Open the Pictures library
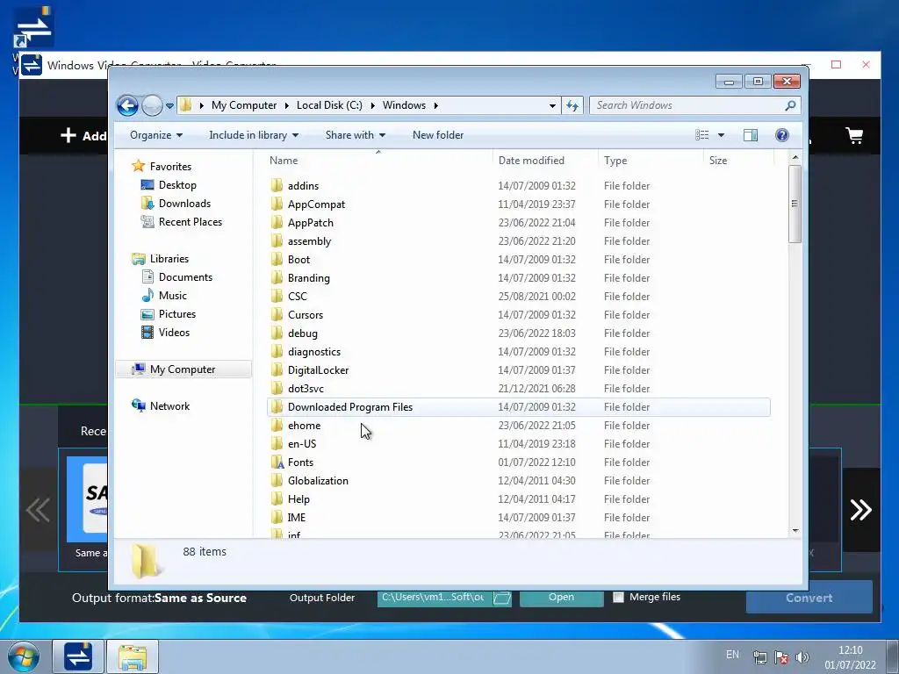Image resolution: width=899 pixels, height=674 pixels. [177, 314]
